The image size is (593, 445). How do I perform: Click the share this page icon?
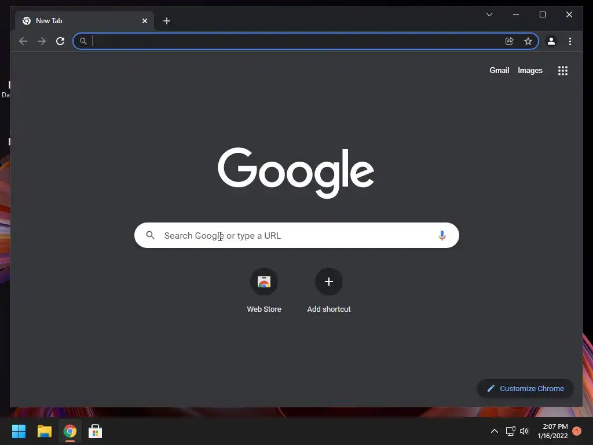pos(510,41)
